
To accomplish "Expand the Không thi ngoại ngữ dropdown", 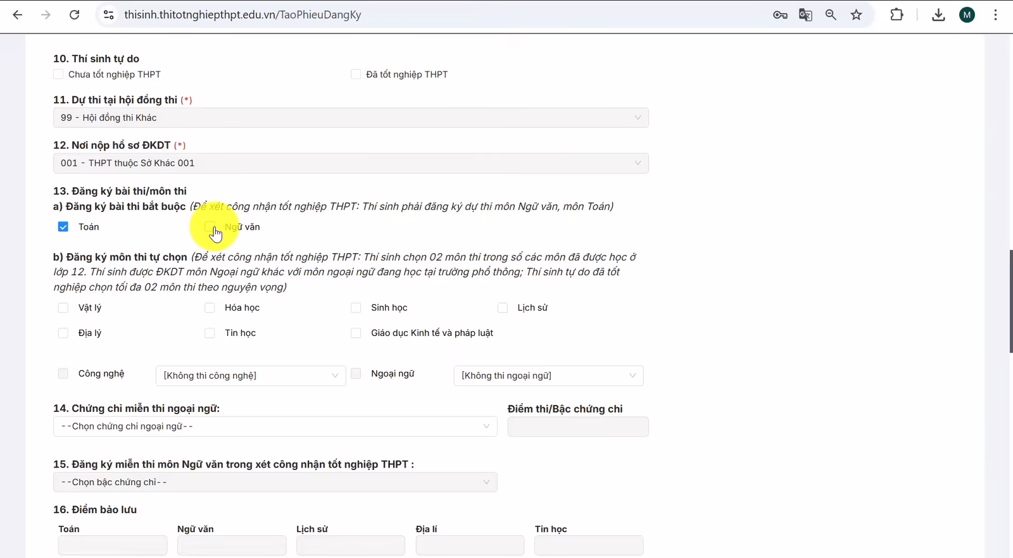I will [x=548, y=376].
